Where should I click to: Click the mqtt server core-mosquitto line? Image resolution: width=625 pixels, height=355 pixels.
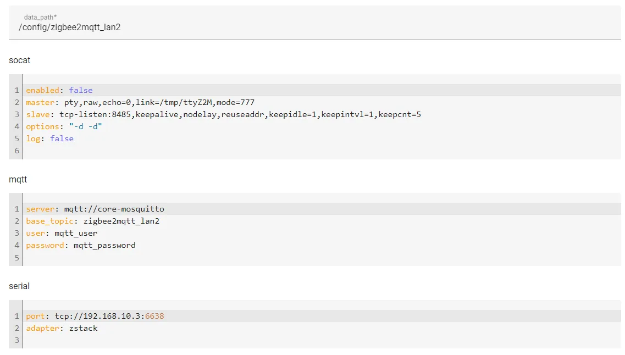point(95,209)
